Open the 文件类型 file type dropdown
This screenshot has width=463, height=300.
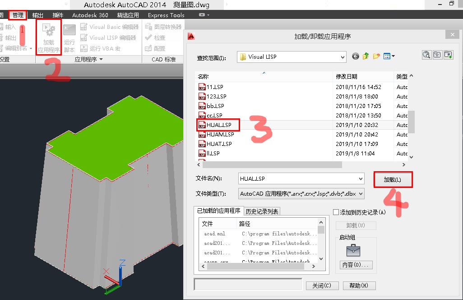coord(361,193)
